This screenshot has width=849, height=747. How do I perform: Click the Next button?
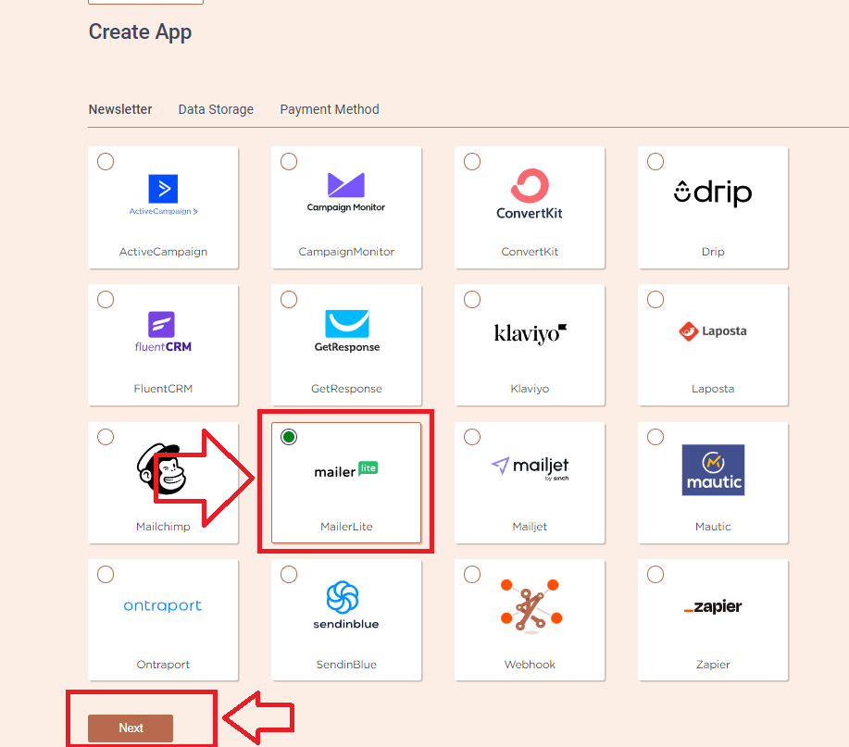point(131,728)
